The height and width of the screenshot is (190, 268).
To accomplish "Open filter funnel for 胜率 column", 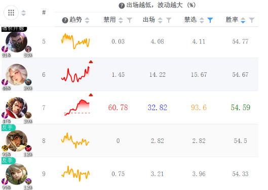I will tap(252, 20).
